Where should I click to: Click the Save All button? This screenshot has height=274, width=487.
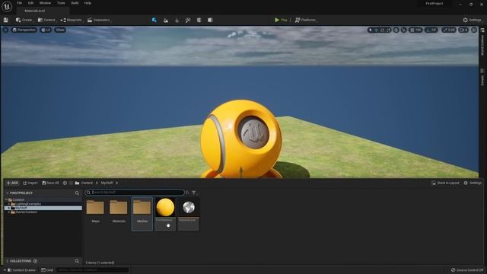pyautogui.click(x=50, y=183)
